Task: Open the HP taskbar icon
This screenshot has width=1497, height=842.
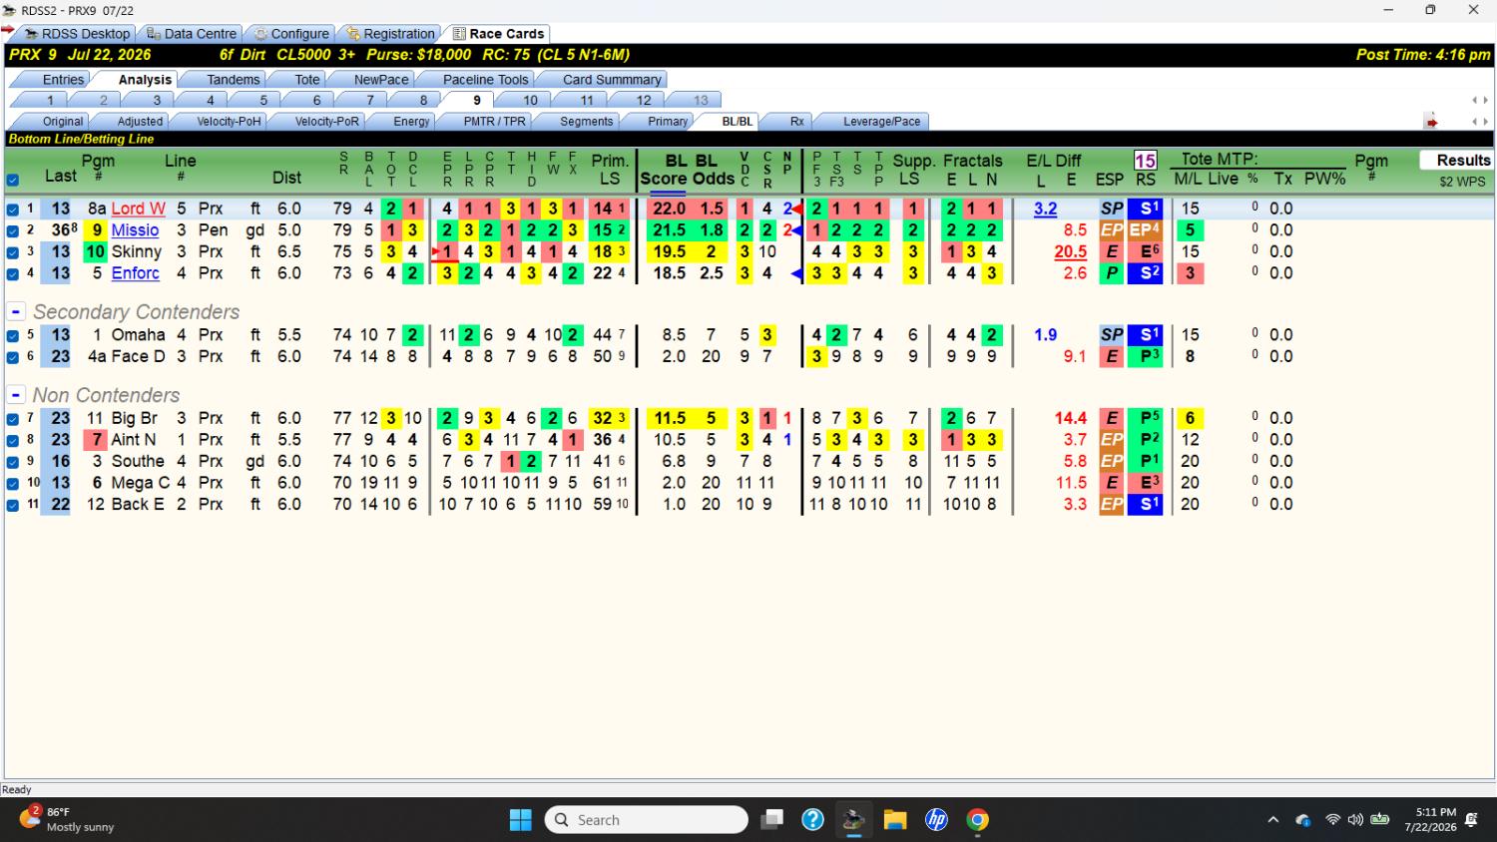Action: [x=936, y=820]
